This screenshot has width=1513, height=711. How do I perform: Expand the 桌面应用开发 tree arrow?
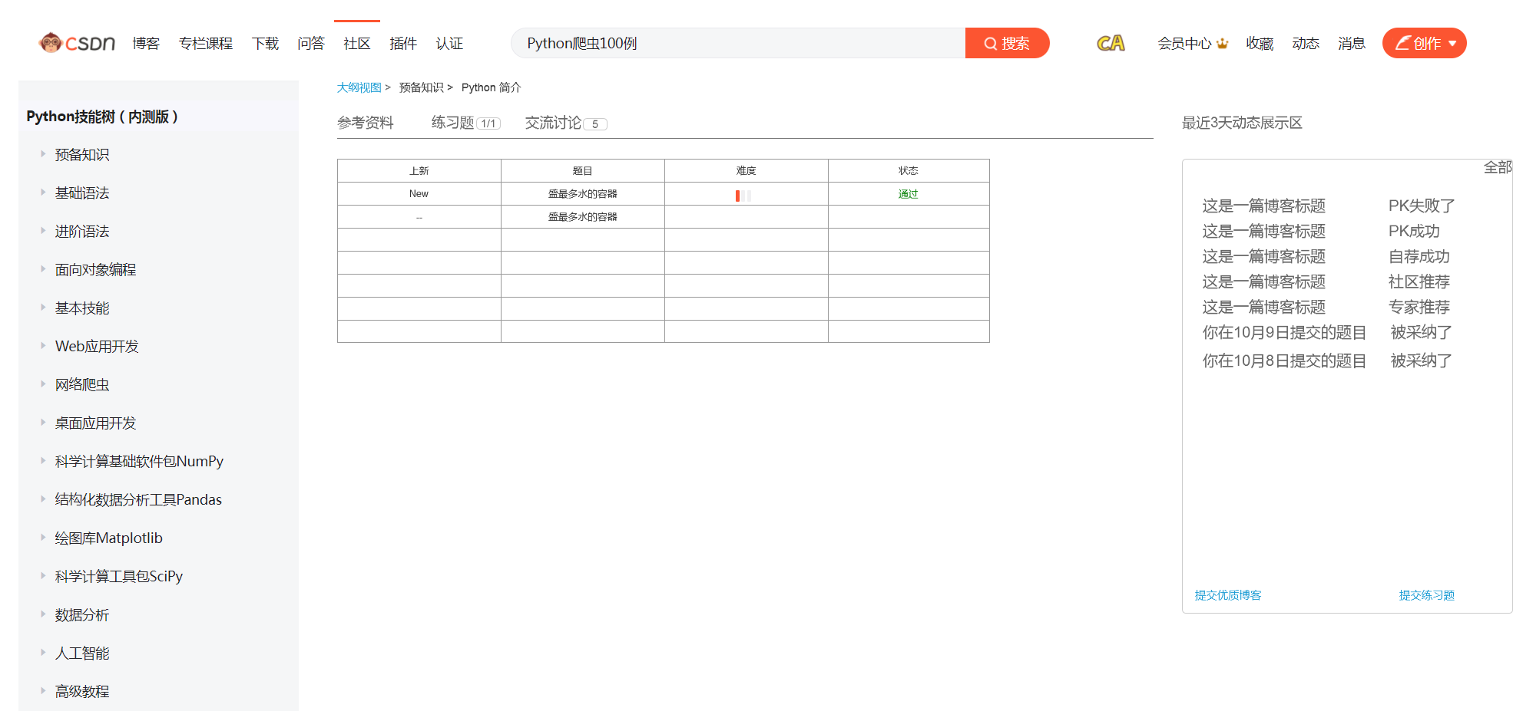(43, 423)
